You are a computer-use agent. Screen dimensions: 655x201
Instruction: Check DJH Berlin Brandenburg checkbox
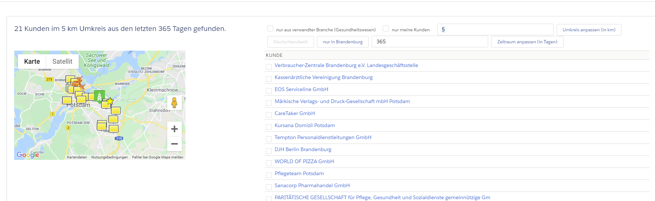269,151
